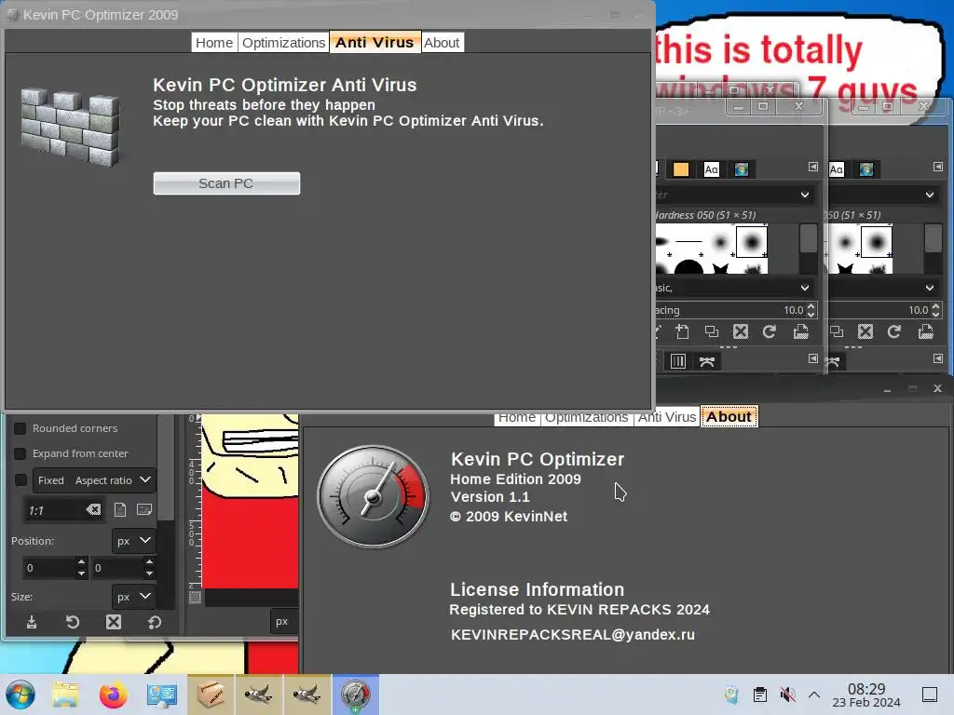Open the Fonts tab in left GIMP dock
The height and width of the screenshot is (715, 954).
coord(711,169)
